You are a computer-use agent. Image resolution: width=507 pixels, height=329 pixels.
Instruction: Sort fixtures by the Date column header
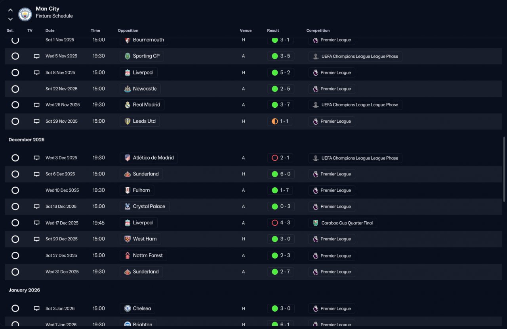pos(50,30)
